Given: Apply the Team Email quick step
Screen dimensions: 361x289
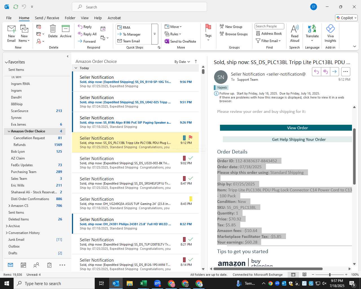Looking at the screenshot, I should [134, 41].
